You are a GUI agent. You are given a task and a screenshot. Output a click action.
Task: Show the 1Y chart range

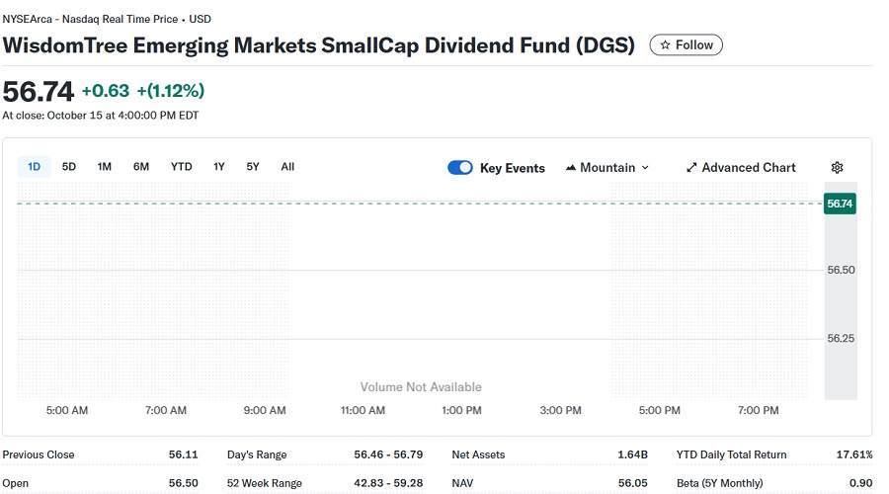point(219,167)
